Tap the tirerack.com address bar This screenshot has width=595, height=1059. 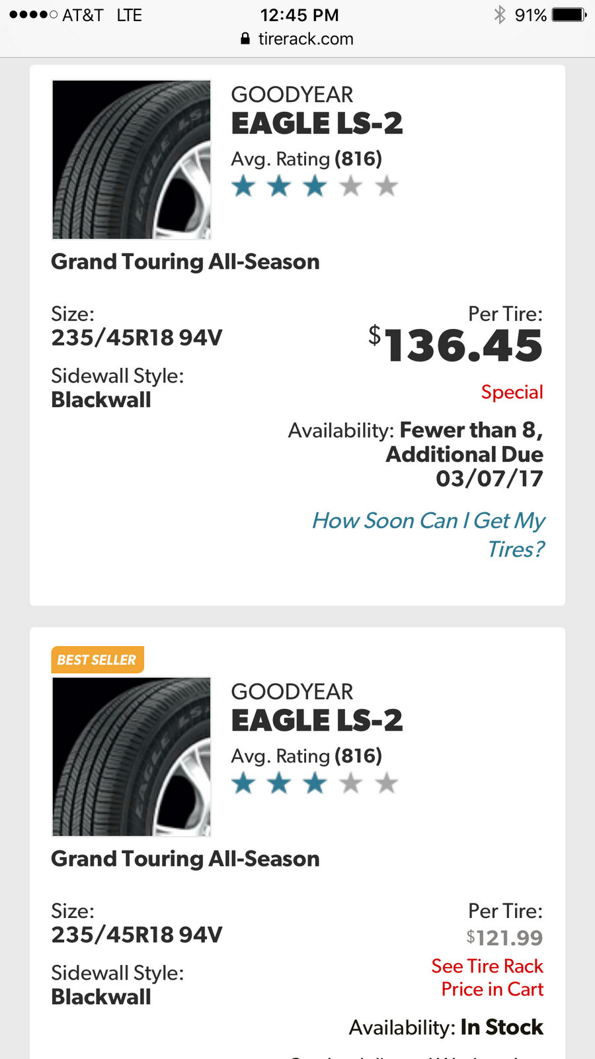(297, 39)
